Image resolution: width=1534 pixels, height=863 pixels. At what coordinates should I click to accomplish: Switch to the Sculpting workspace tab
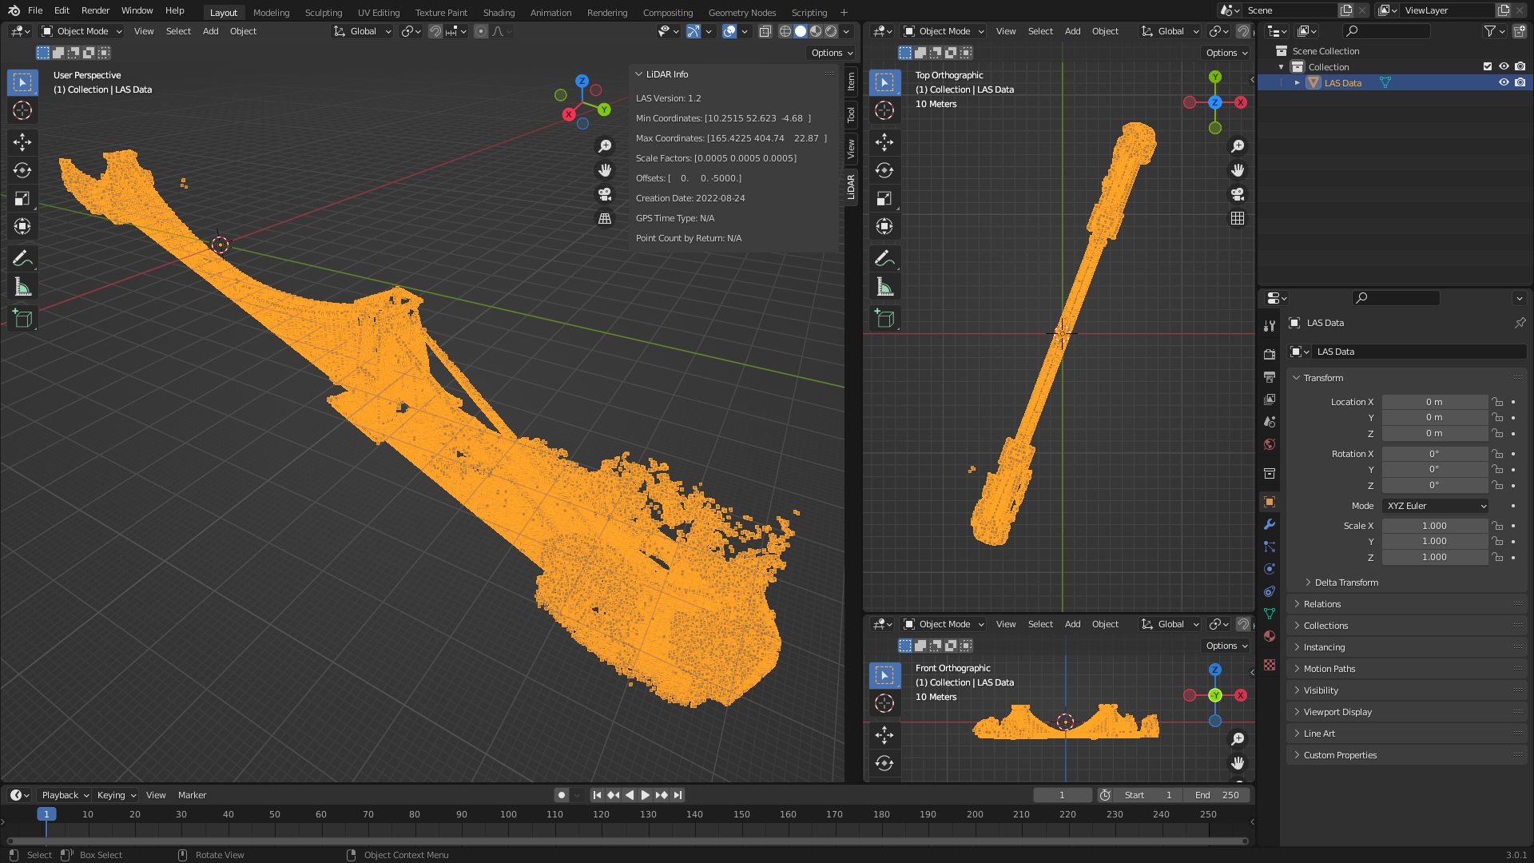click(x=323, y=12)
